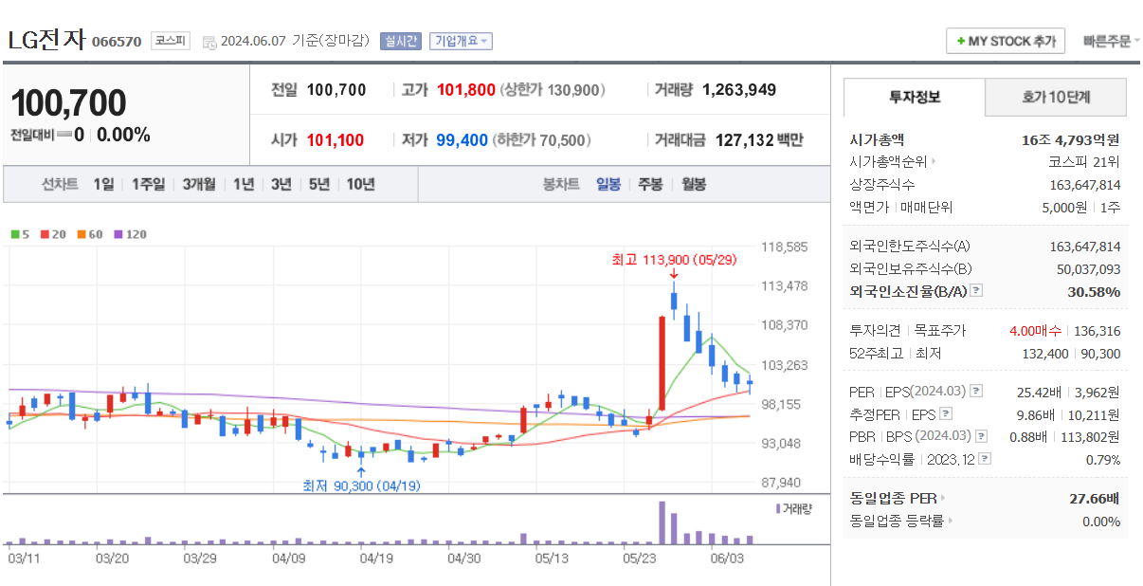Select the 월봉 monthly candle chart

click(x=694, y=184)
